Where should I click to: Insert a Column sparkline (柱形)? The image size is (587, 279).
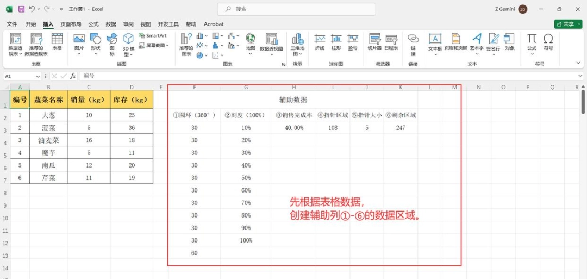tap(336, 42)
